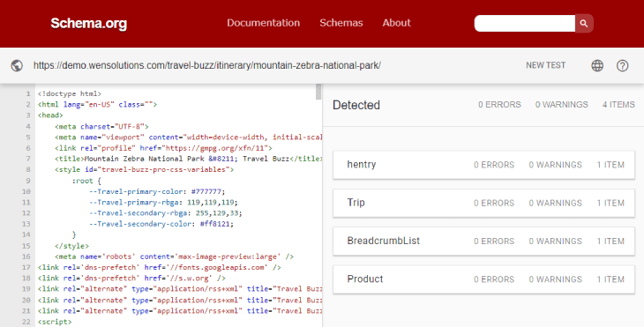
Task: Click the --Travel-secondary-color: #ff8121 line
Action: click(161, 224)
